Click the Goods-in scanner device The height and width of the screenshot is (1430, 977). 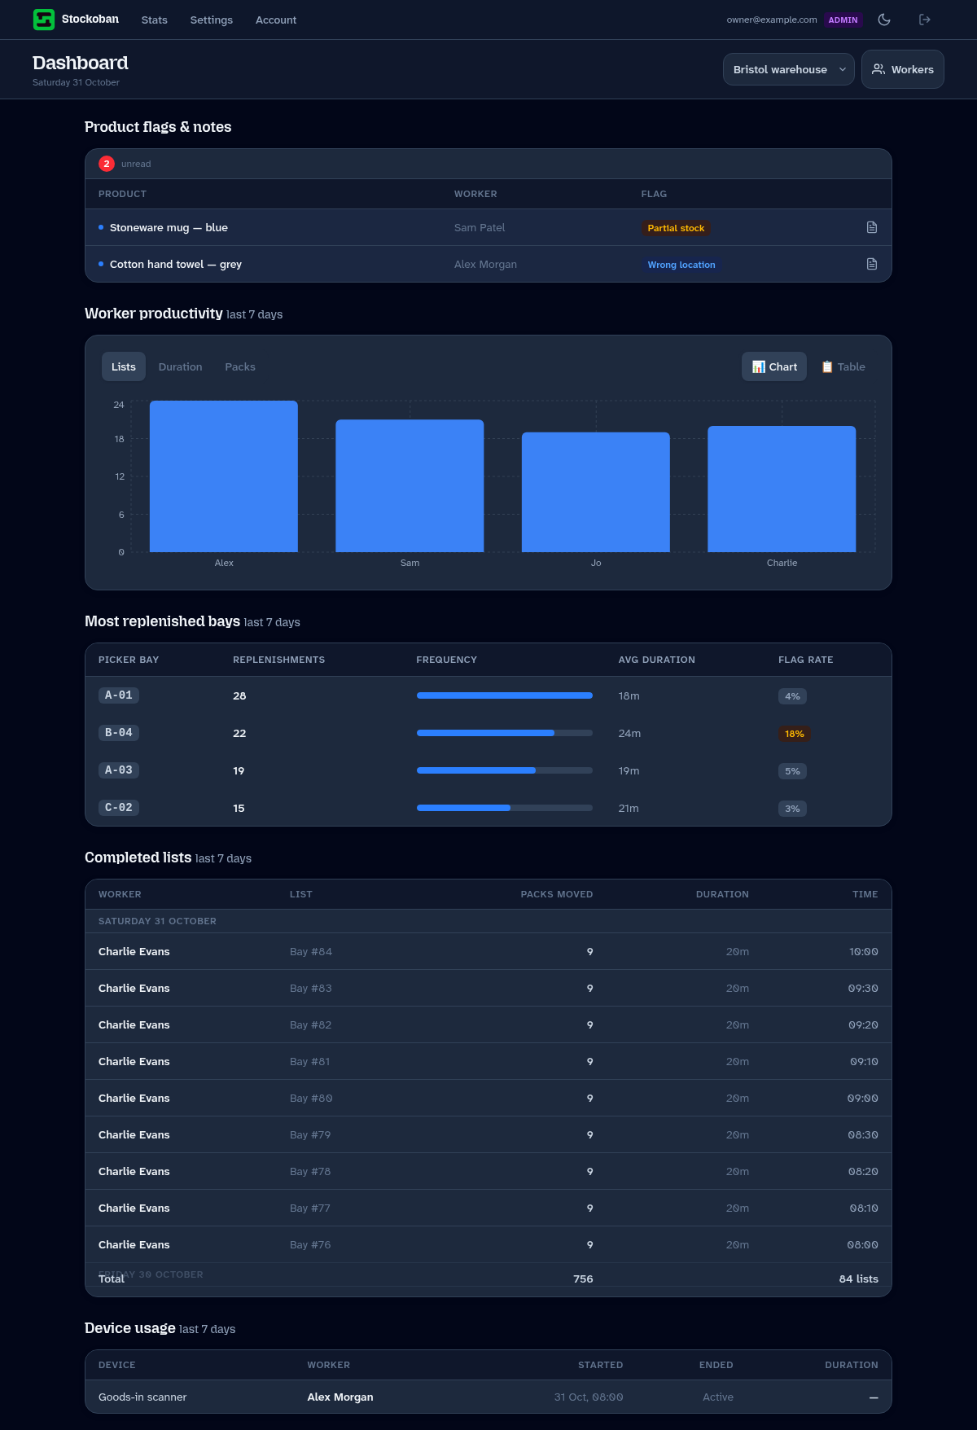(142, 1397)
